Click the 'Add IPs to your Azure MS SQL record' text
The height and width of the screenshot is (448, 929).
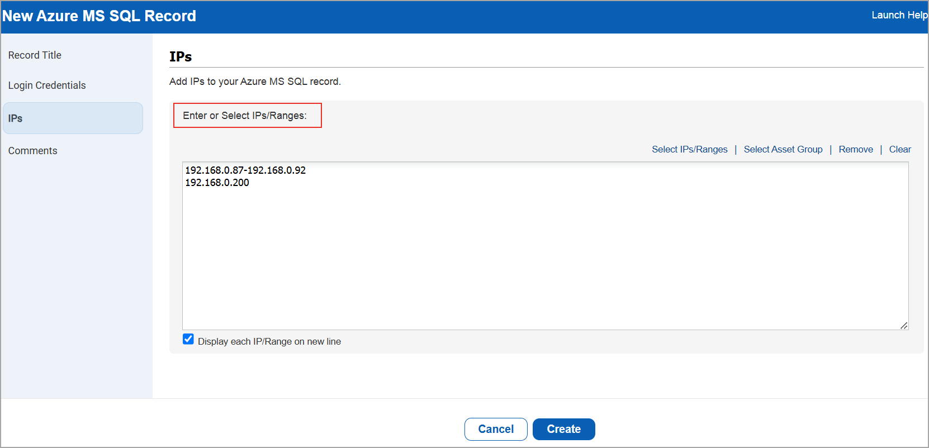click(x=255, y=82)
